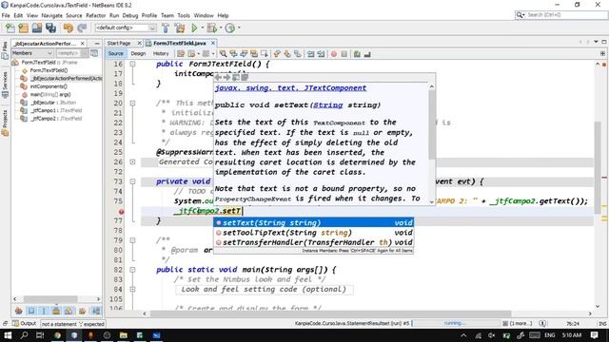Collapse the code fold at line 16
Screen dimensions: 609x342
click(x=132, y=64)
